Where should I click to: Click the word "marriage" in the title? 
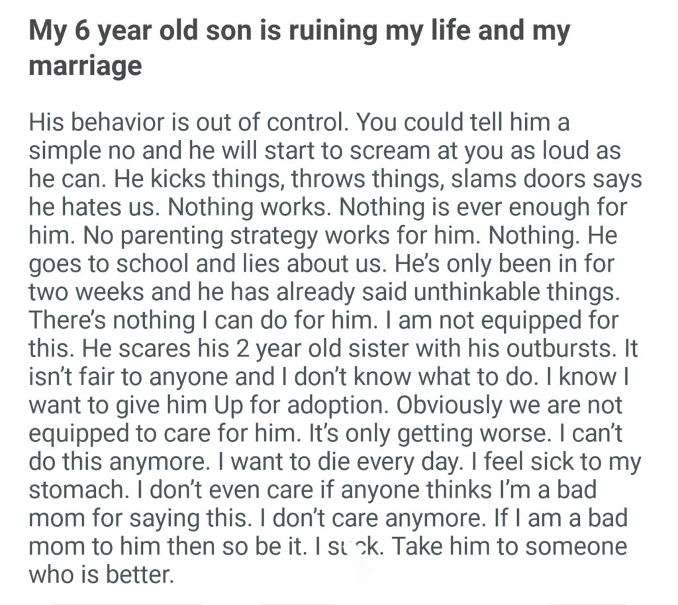[x=85, y=66]
